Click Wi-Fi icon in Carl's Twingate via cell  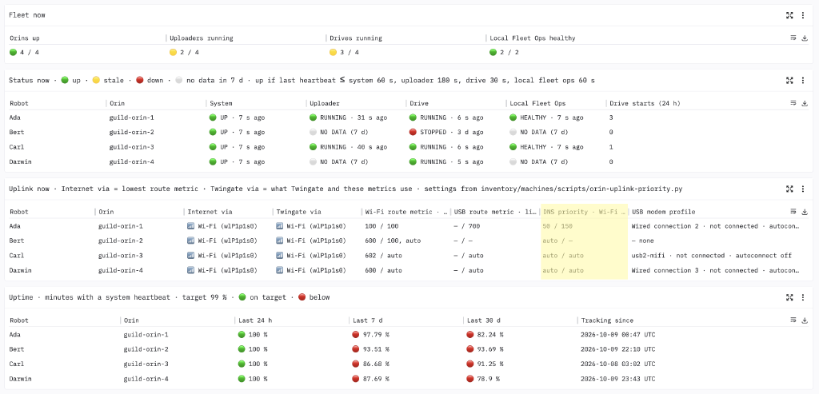(x=279, y=256)
